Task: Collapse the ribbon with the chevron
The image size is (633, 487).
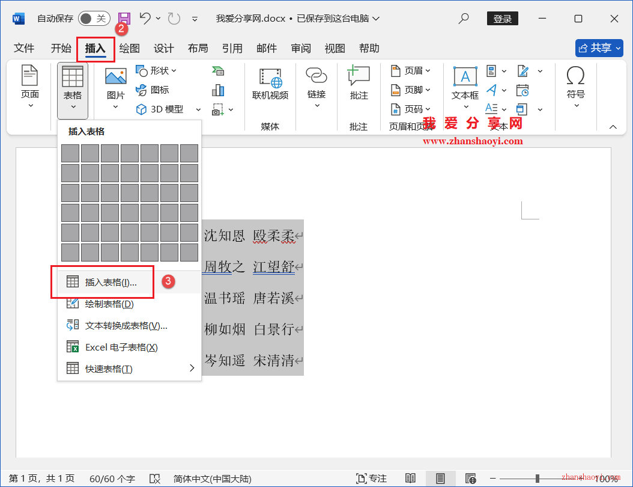Action: click(613, 127)
